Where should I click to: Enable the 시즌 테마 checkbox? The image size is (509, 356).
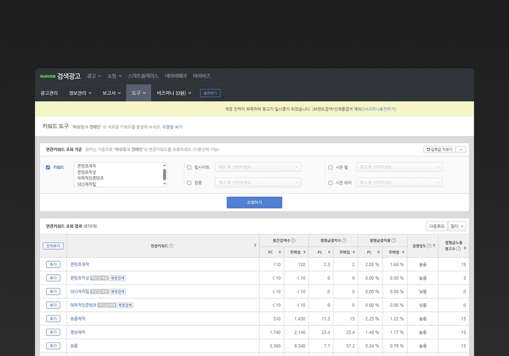330,183
